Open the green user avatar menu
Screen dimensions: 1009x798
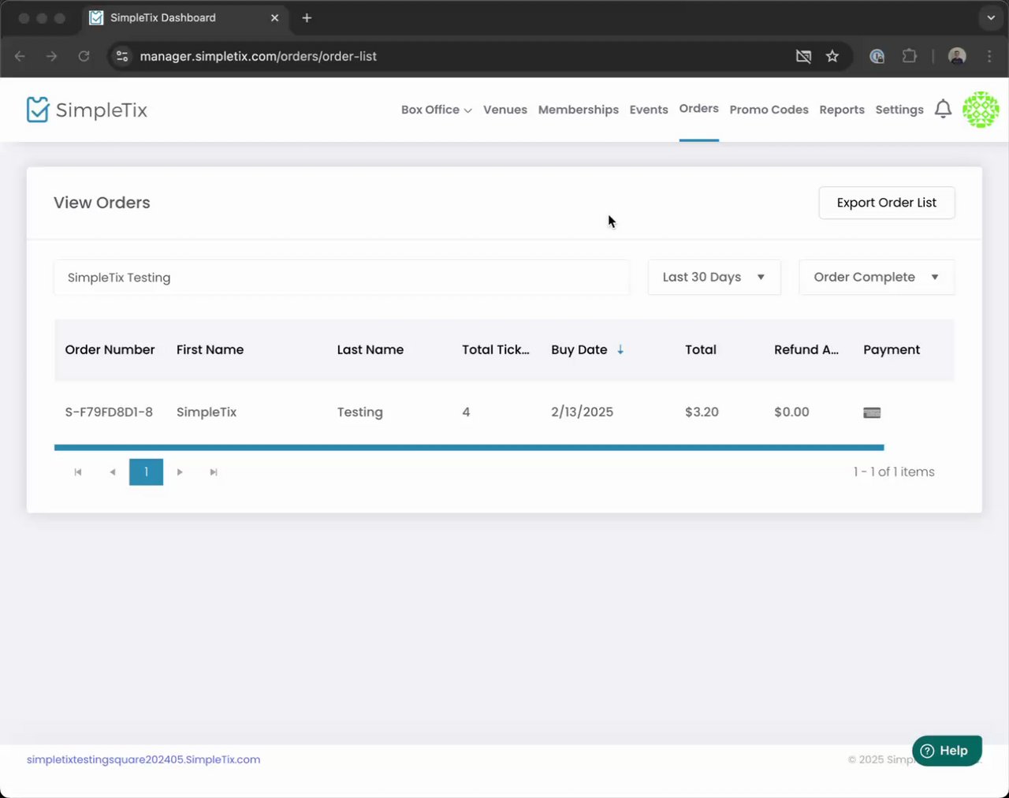[981, 110]
